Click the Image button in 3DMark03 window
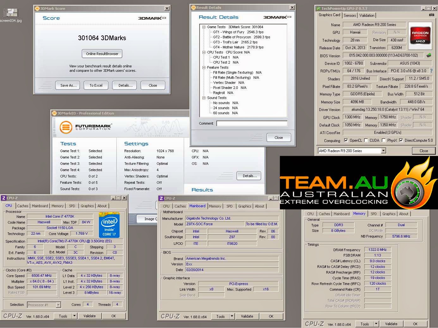This screenshot has width=438, height=328. [147, 219]
